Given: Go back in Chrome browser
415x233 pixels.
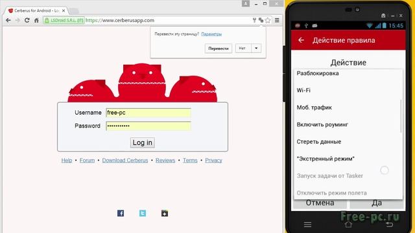Looking at the screenshot, I should (x=8, y=20).
